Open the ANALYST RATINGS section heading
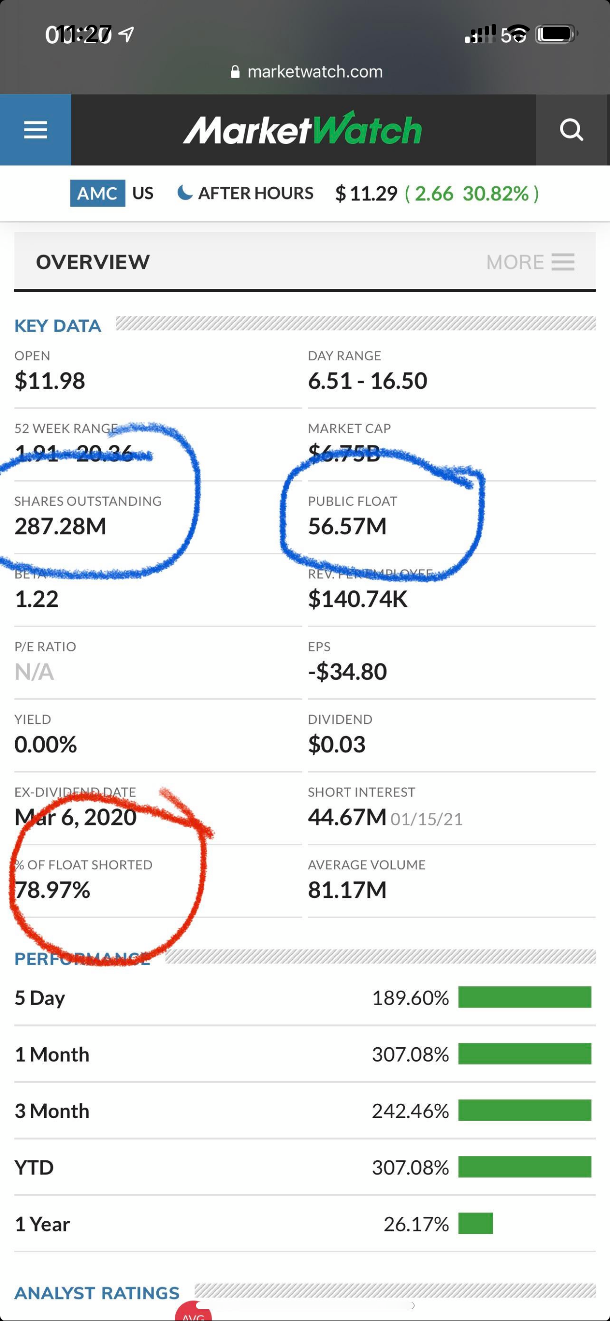Image resolution: width=610 pixels, height=1321 pixels. 97,1292
